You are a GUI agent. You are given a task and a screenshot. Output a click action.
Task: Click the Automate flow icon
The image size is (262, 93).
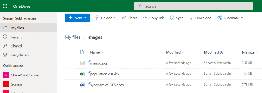tap(219, 18)
